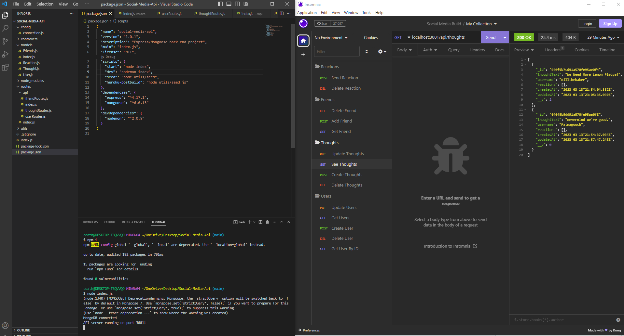Open the Tools menu in Insomnia
Screen dimensions: 624x336
coord(366,13)
